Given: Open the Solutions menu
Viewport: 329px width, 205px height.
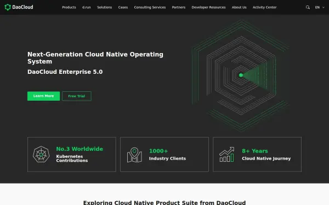Looking at the screenshot, I should coord(105,7).
